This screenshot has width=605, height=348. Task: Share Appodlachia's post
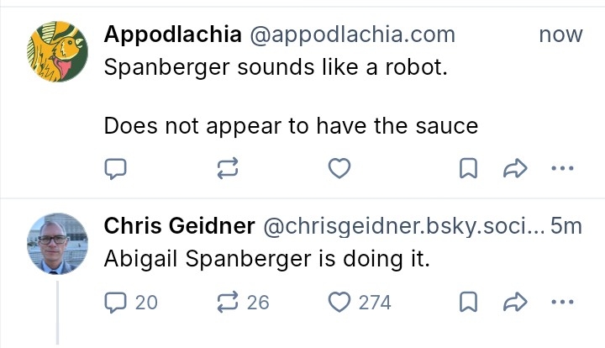tap(513, 170)
